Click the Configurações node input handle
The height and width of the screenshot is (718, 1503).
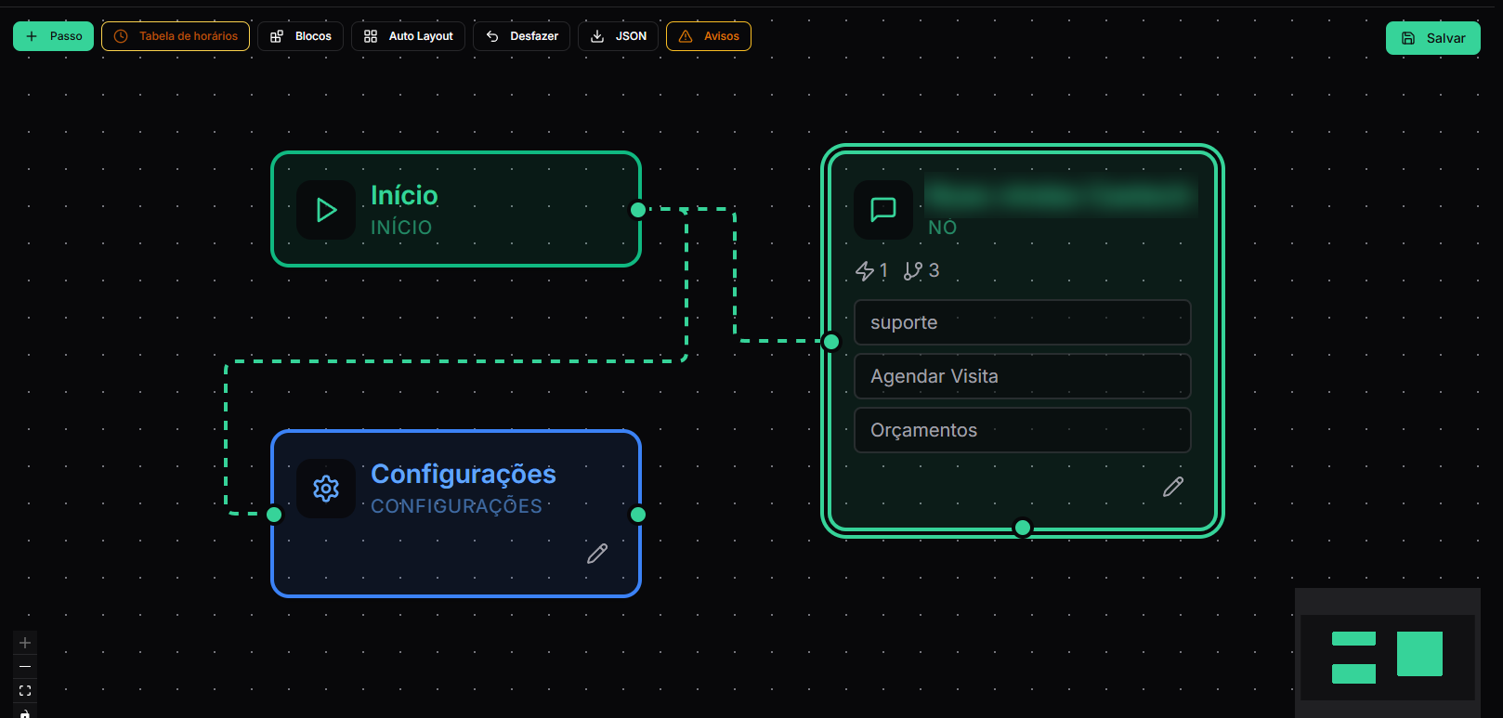tap(274, 515)
